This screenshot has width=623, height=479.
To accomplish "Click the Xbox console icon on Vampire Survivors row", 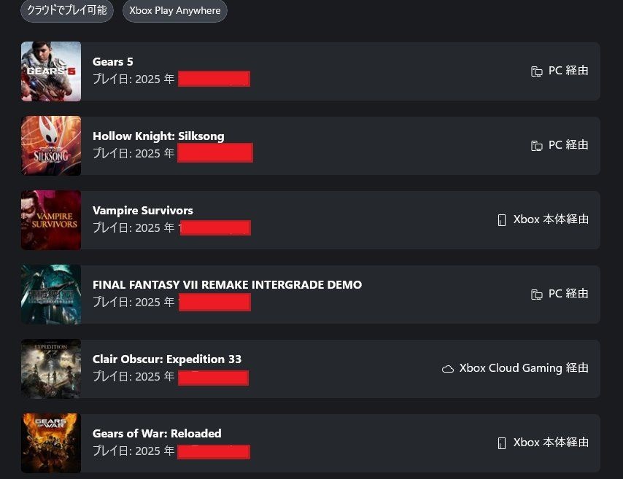I will [502, 220].
